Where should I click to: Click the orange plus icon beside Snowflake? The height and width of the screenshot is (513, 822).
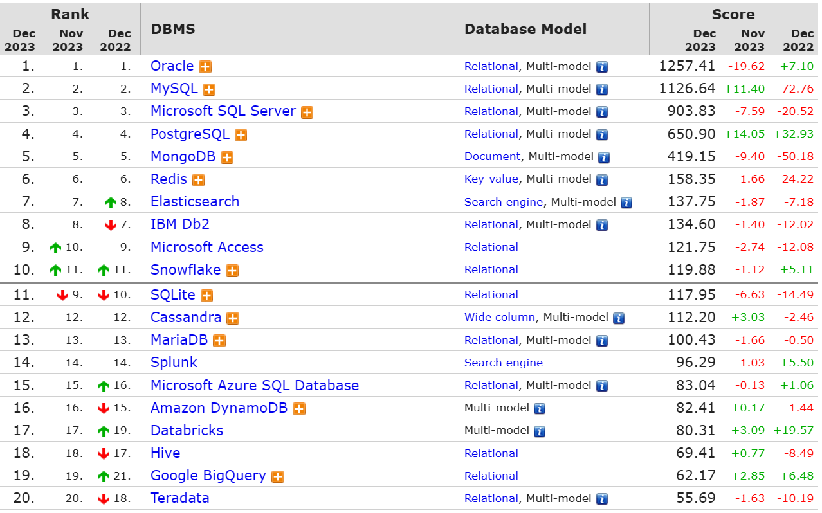232,271
